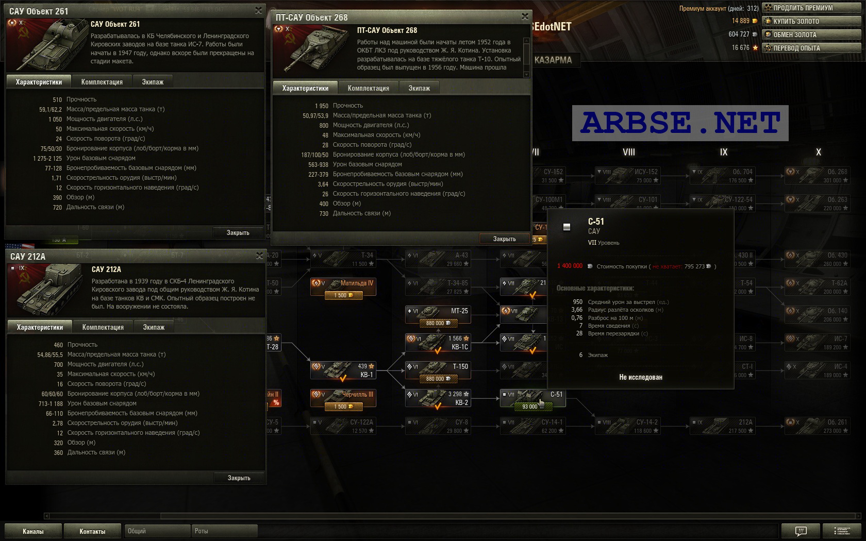
Task: Select the Матильда IV premium tank node
Action: pos(343,287)
